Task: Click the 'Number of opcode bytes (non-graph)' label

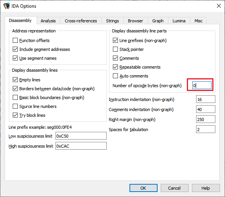Action: [x=147, y=86]
